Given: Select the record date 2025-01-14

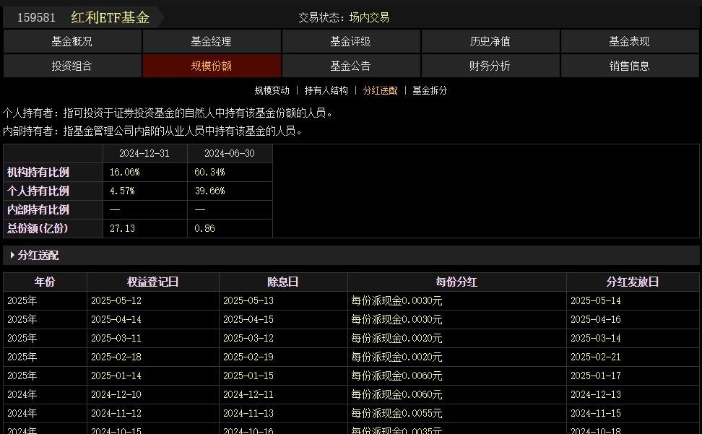Looking at the screenshot, I should click(116, 376).
